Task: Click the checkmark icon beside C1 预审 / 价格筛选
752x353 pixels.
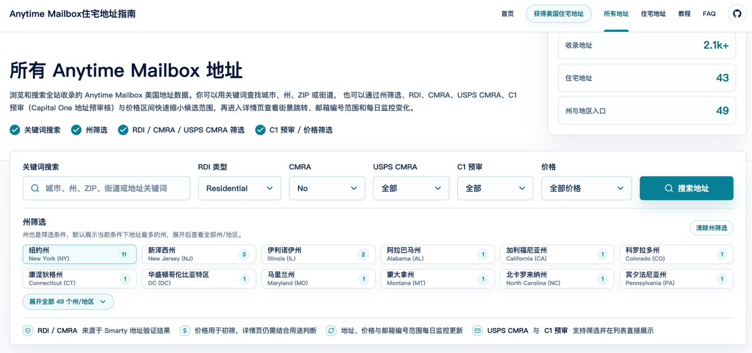Action: [x=260, y=130]
